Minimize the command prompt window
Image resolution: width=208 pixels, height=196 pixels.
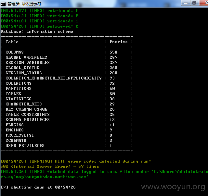(186, 3)
